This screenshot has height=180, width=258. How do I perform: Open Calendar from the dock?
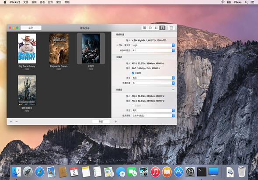(x=74, y=172)
